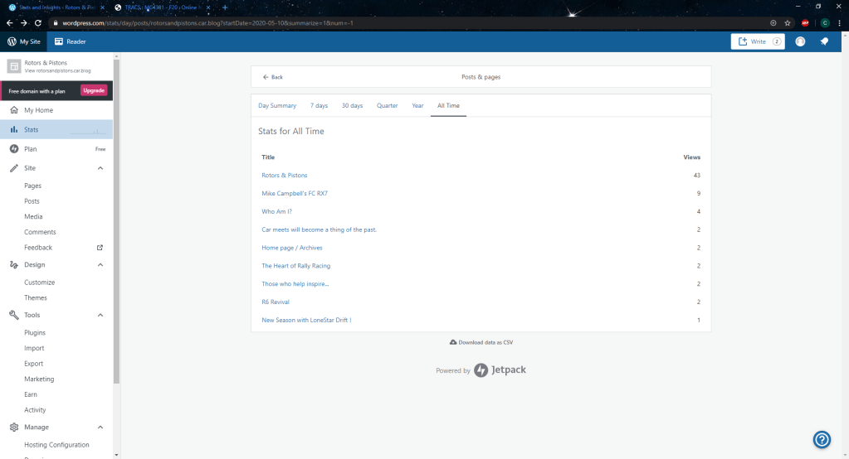Collapse the Manage section chevron
This screenshot has width=849, height=459.
100,428
